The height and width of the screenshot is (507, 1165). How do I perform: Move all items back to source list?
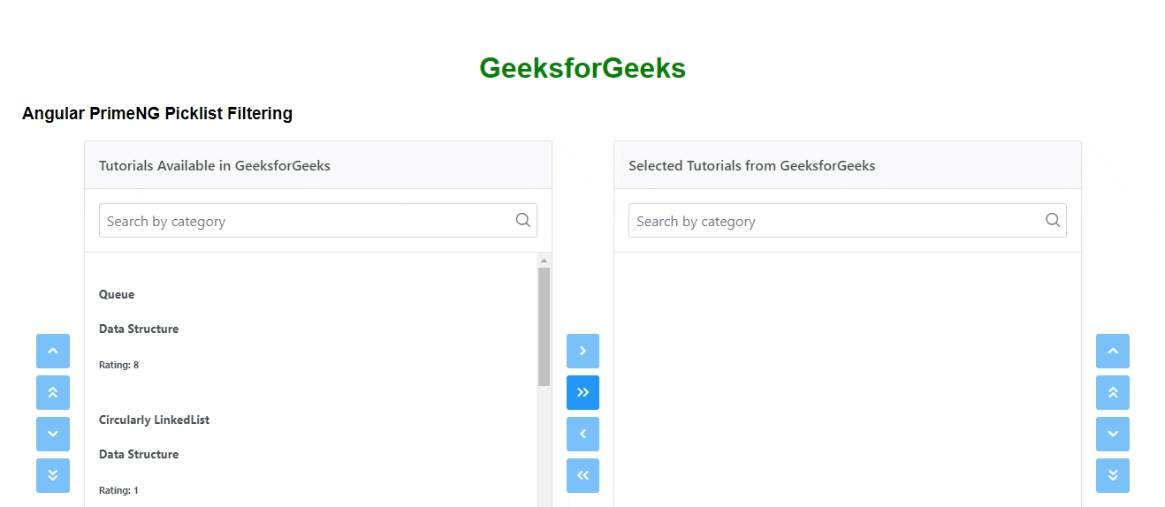coord(582,475)
